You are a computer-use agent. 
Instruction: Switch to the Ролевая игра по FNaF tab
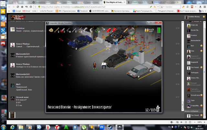click(x=138, y=2)
